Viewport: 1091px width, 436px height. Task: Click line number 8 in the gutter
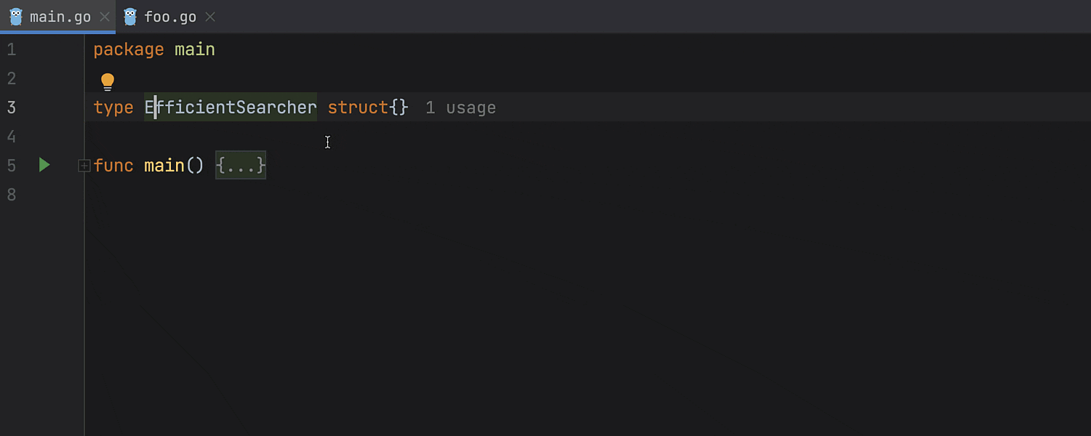12,195
